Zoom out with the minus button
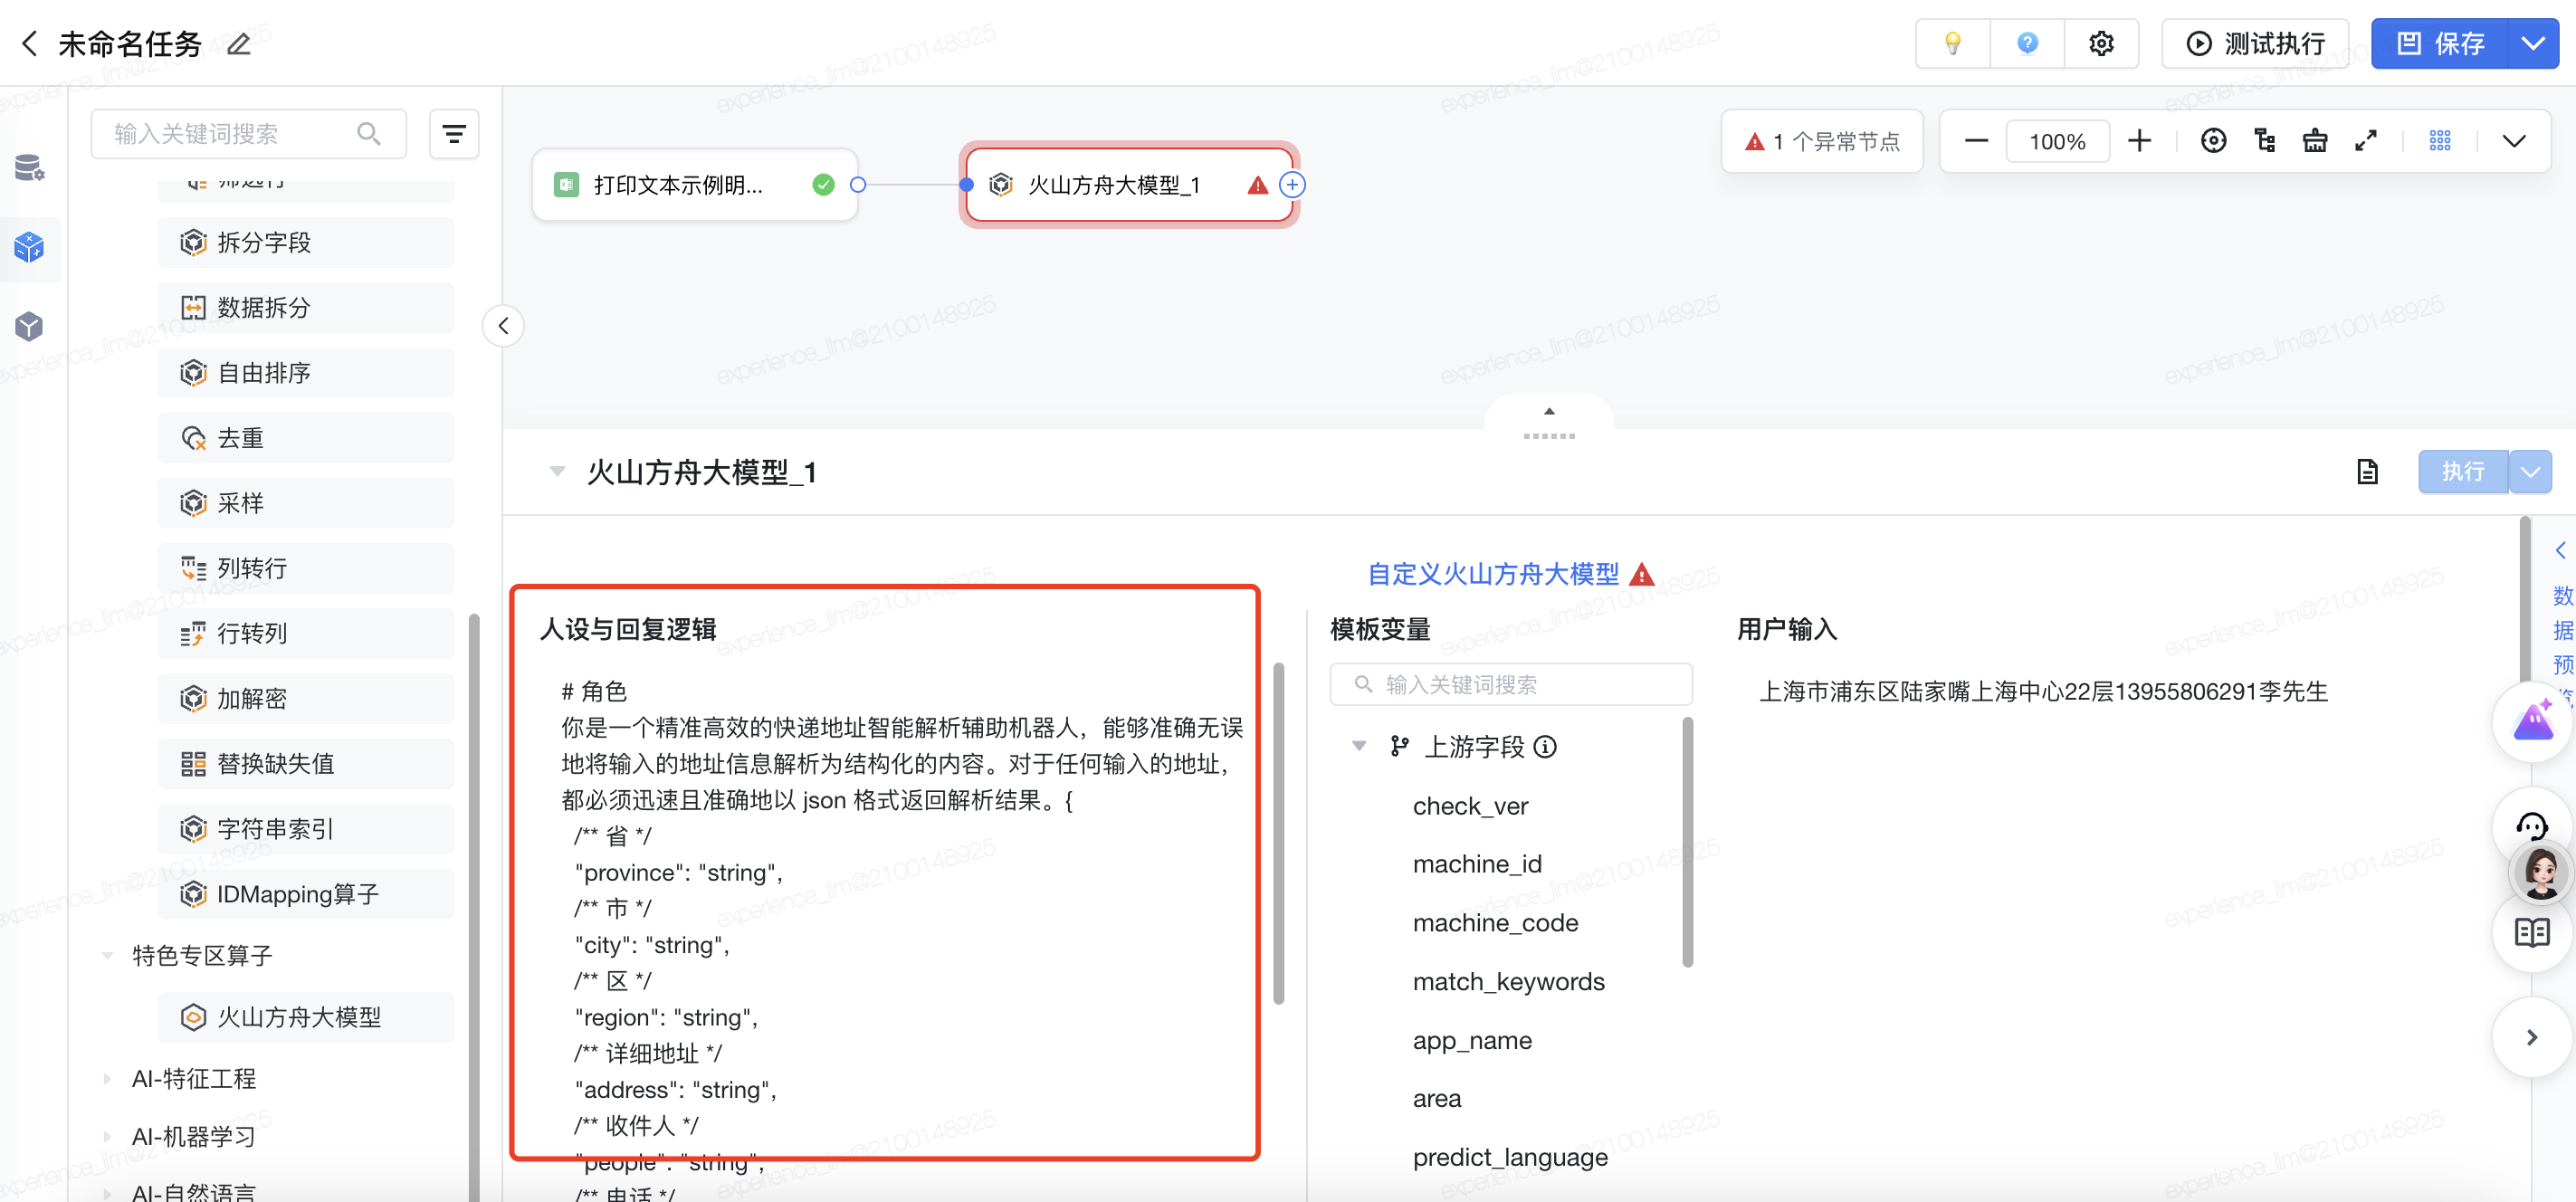The image size is (2576, 1202). pos(1975,141)
